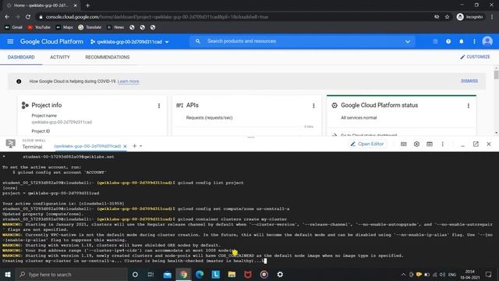Image resolution: width=499 pixels, height=281 pixels.
Task: Add a new Cloud Shell terminal tab
Action: pos(135,146)
